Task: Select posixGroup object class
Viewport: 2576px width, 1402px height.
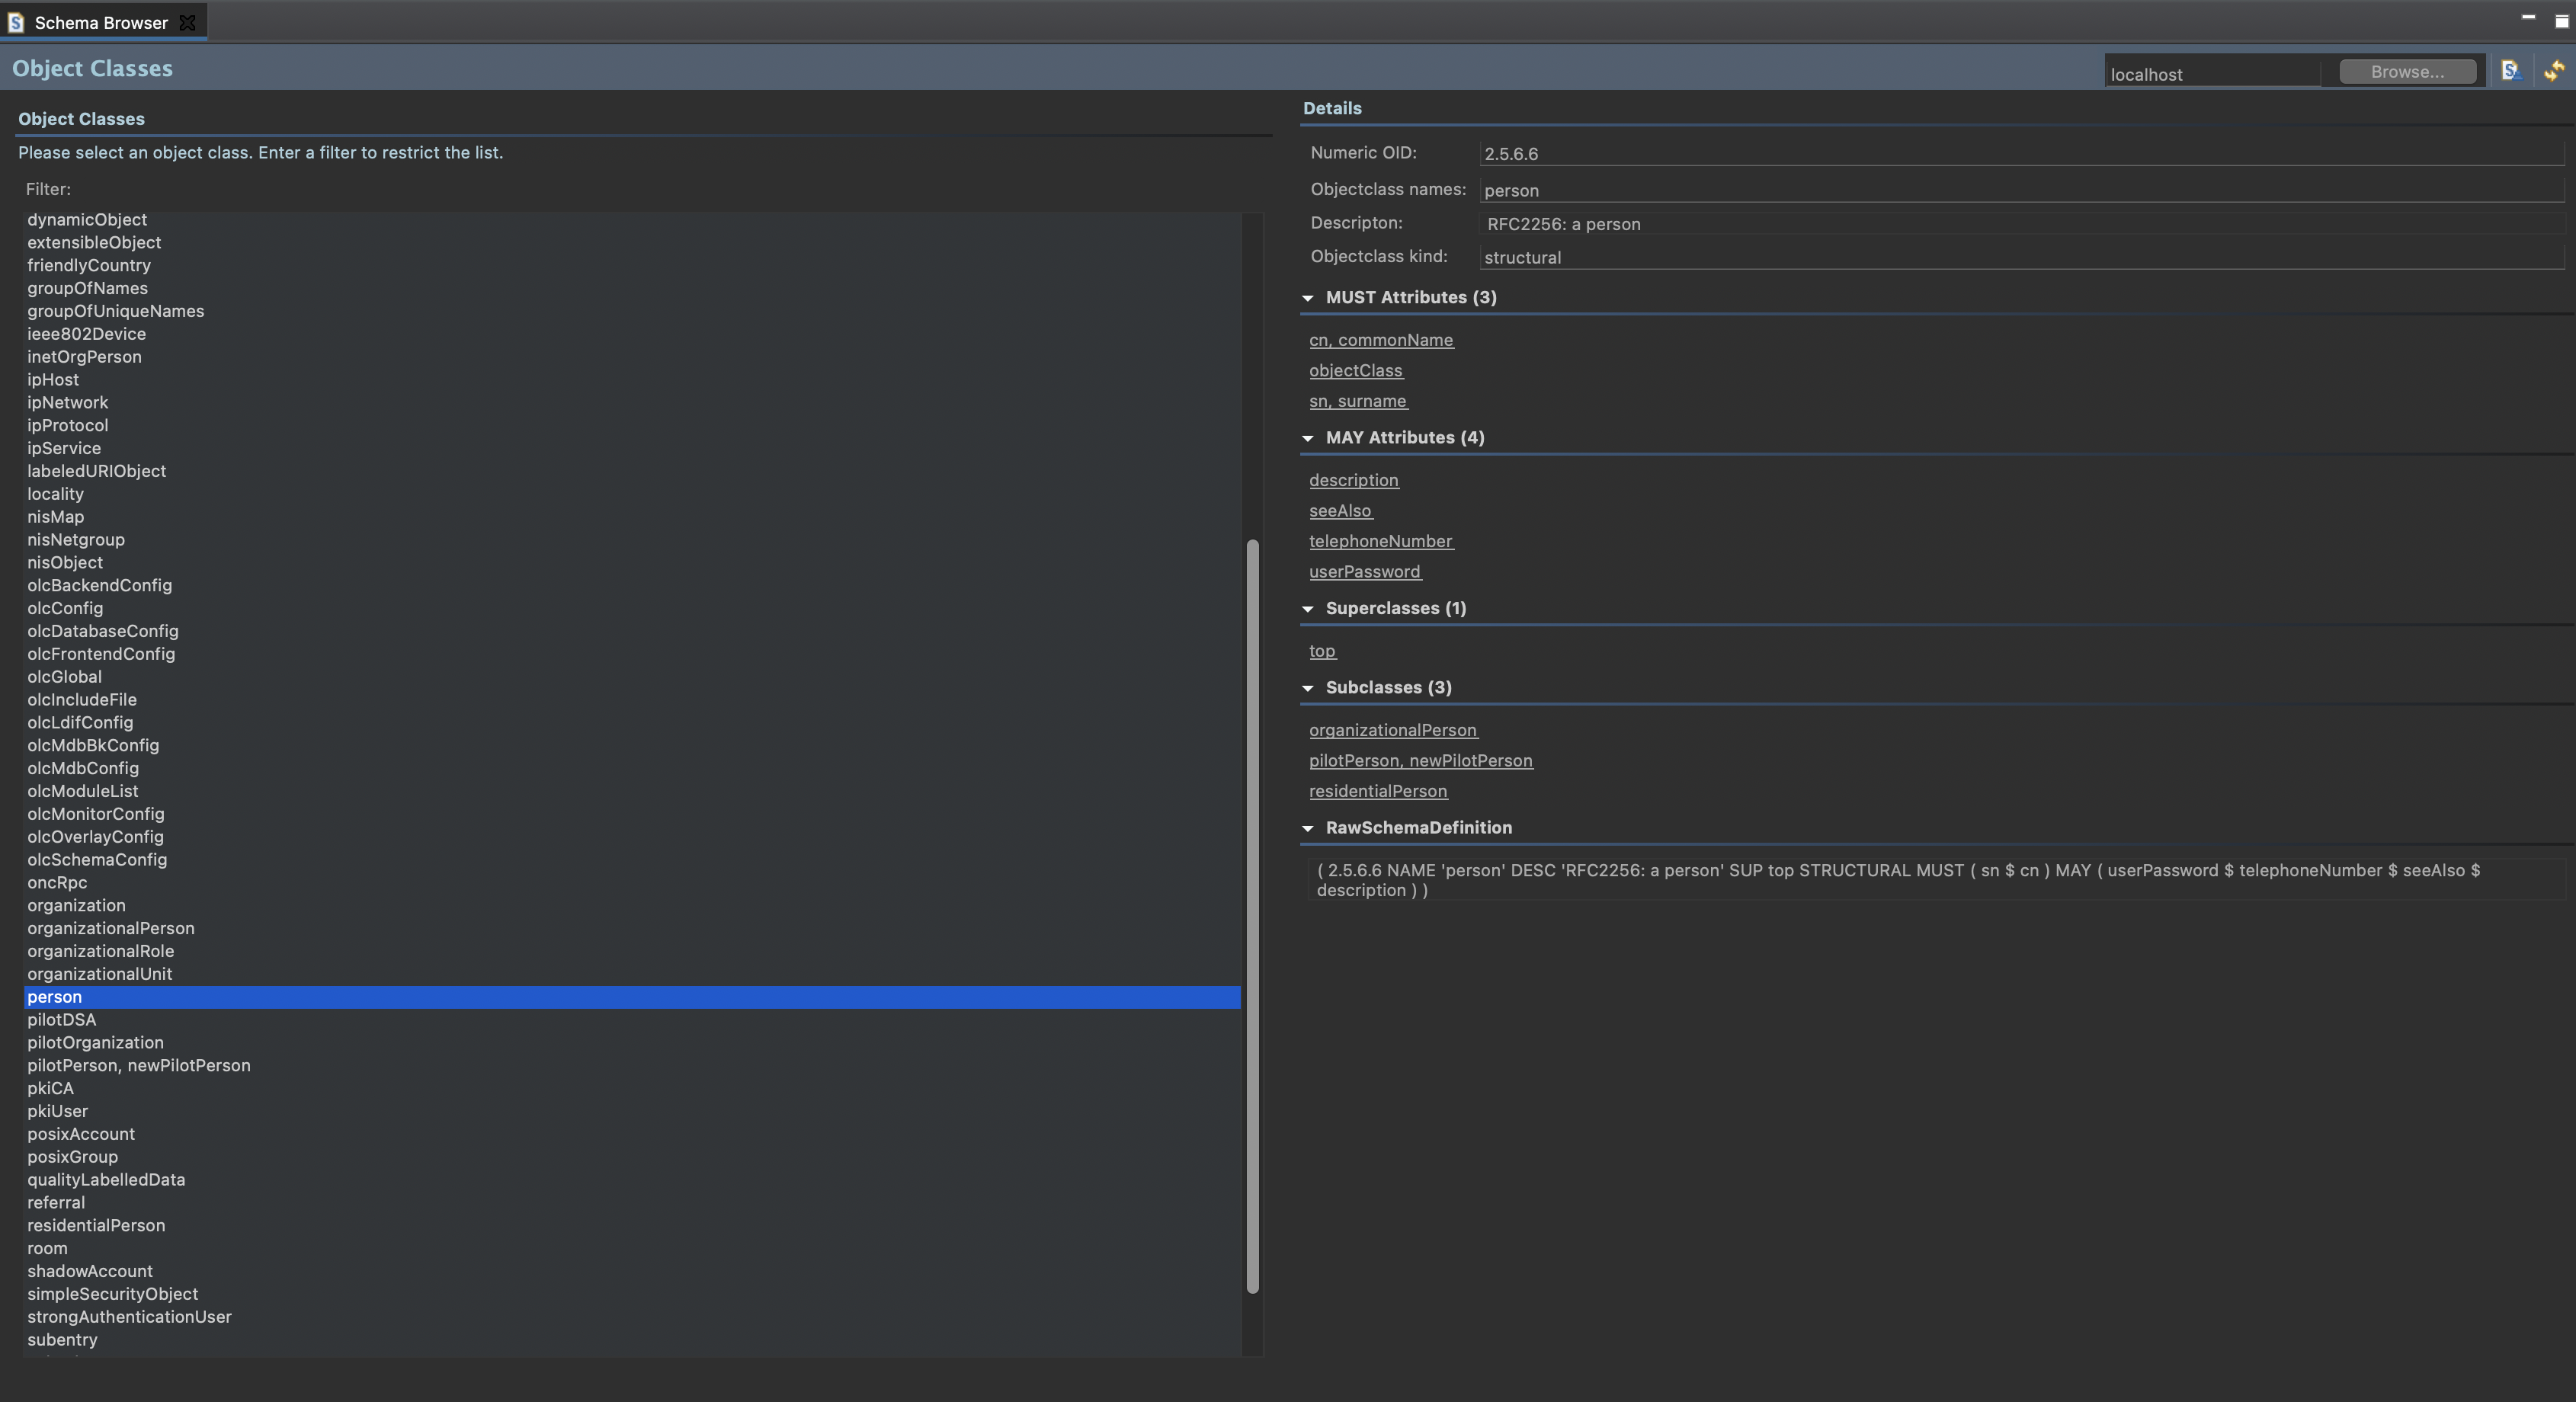Action: tap(632, 1157)
